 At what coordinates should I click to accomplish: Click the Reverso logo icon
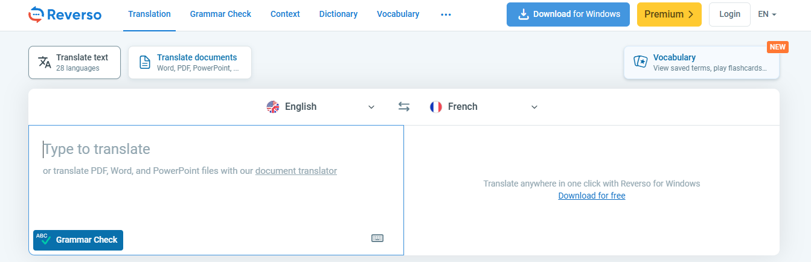point(36,14)
